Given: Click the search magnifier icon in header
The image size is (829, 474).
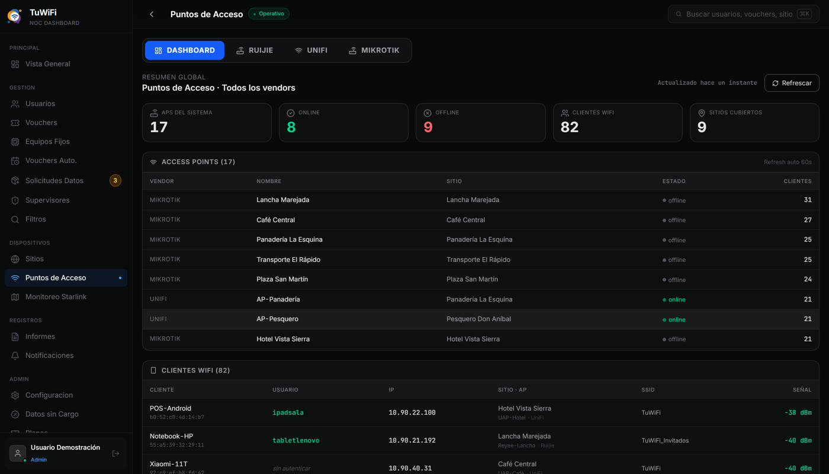Looking at the screenshot, I should (679, 14).
